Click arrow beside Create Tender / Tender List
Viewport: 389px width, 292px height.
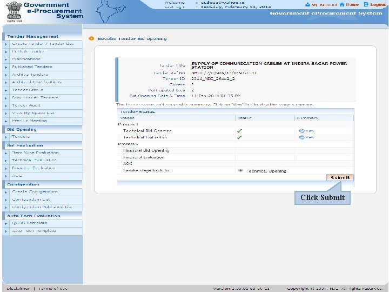[6, 44]
